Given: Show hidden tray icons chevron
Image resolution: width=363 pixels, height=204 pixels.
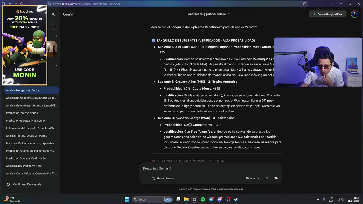Looking at the screenshot, I should coord(318,199).
